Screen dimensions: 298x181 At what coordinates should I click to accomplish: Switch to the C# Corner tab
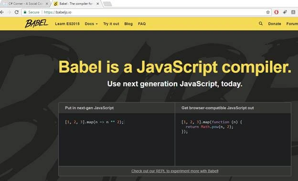point(25,4)
